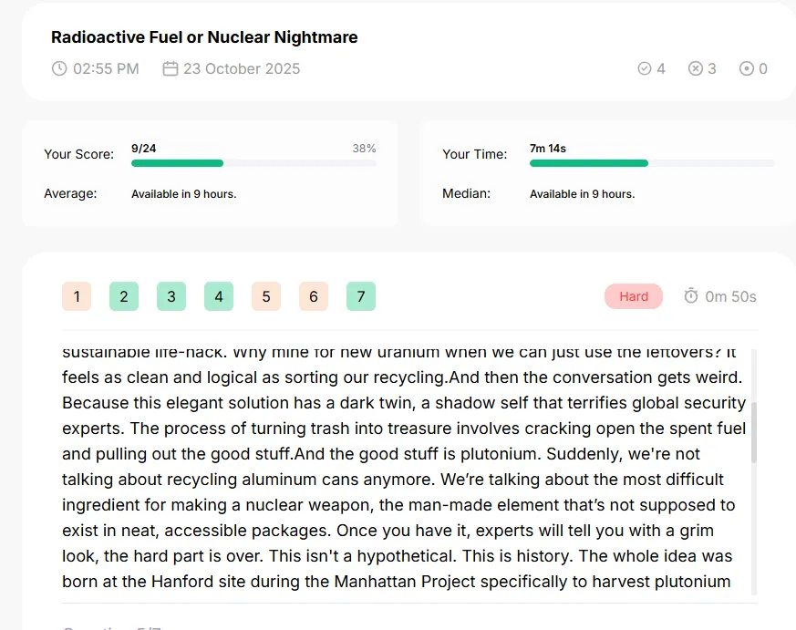Image resolution: width=796 pixels, height=630 pixels.
Task: Click the Your Score progress bar
Action: pos(253,163)
